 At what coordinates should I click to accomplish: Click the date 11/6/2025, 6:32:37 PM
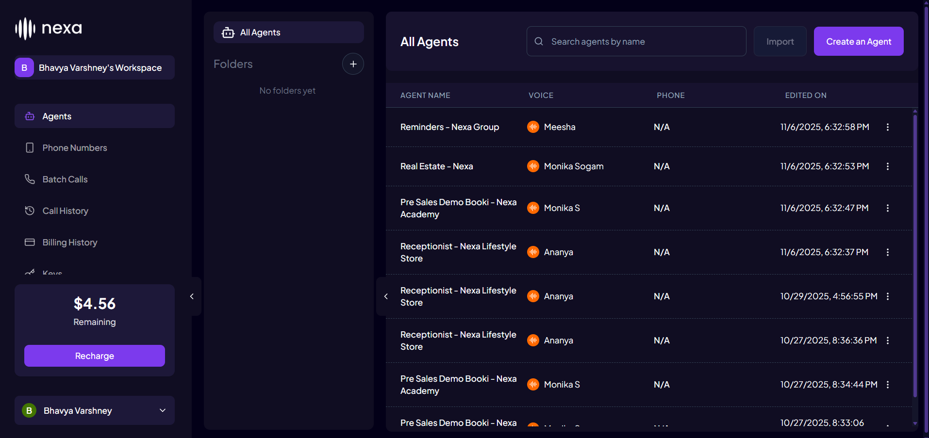[825, 252]
